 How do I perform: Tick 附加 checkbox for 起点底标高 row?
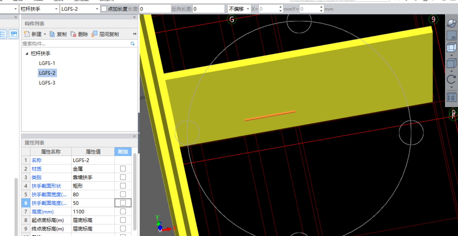(123, 220)
